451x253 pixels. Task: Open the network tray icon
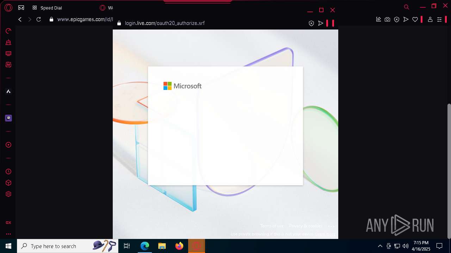pos(397,246)
